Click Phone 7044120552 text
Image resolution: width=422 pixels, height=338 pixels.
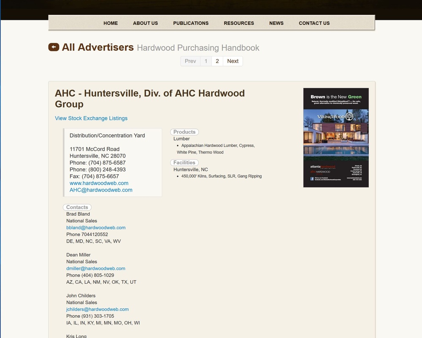[x=87, y=234]
